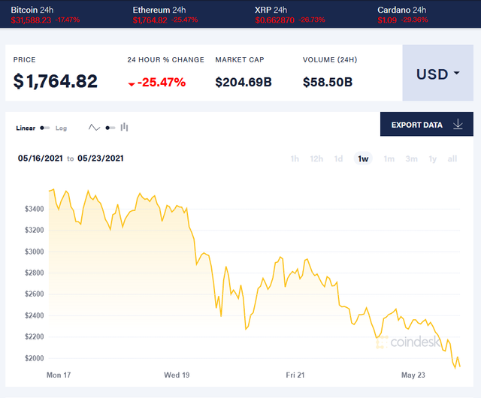Select the 1m time range
The width and height of the screenshot is (481, 398).
coord(389,159)
